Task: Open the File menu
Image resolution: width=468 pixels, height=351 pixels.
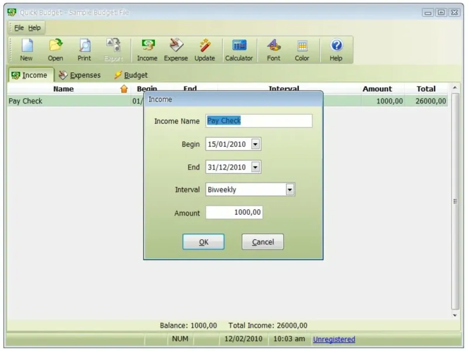Action: 19,27
